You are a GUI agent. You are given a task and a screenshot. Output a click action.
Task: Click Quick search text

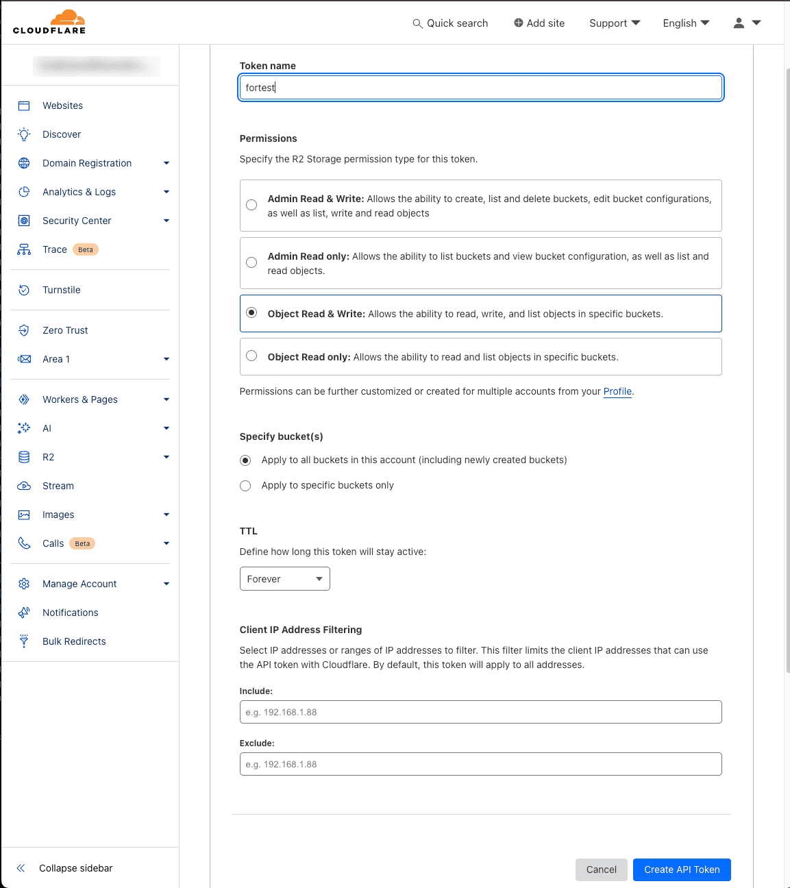point(457,23)
